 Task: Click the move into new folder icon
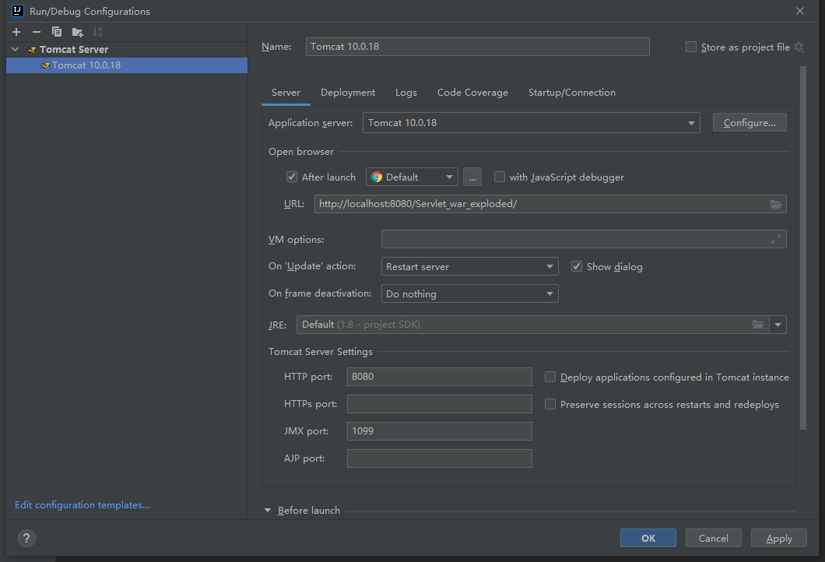77,32
